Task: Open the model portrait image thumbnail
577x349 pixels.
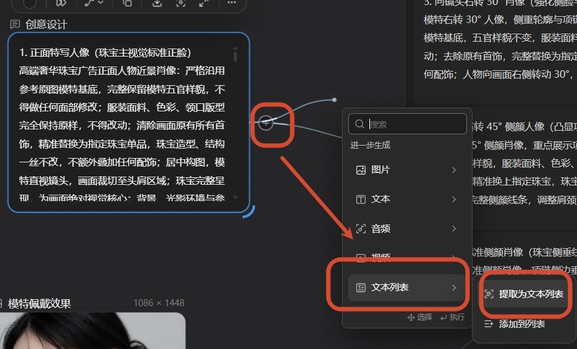Action: coord(93,330)
